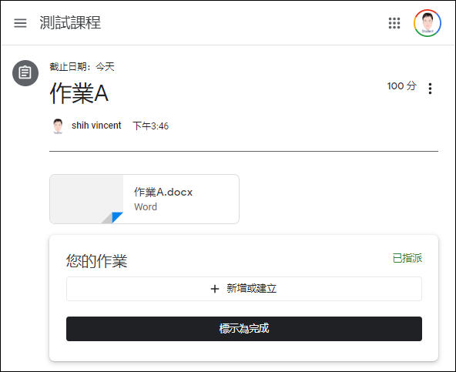Click the 標示為完成 button
456x372 pixels.
tap(244, 329)
